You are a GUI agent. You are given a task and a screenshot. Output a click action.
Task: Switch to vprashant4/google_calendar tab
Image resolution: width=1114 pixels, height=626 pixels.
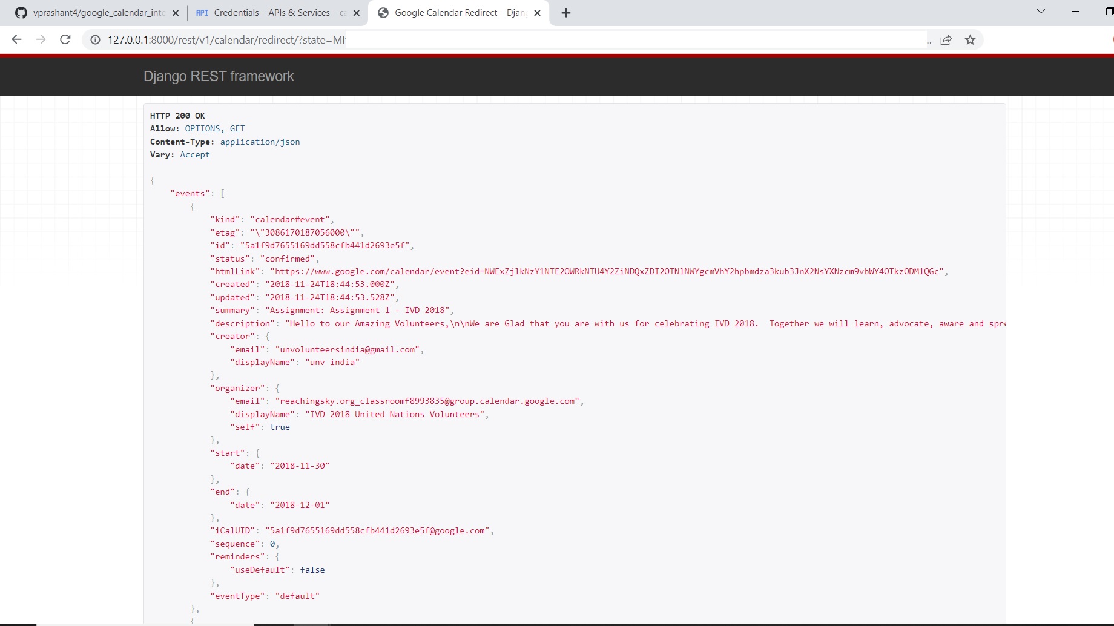97,13
